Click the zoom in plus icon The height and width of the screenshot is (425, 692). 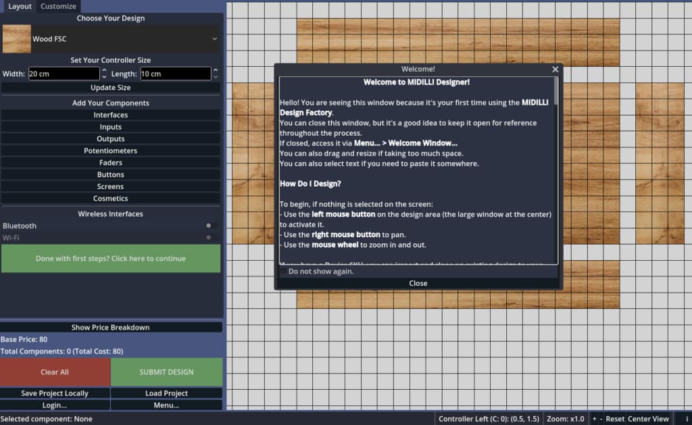(594, 419)
